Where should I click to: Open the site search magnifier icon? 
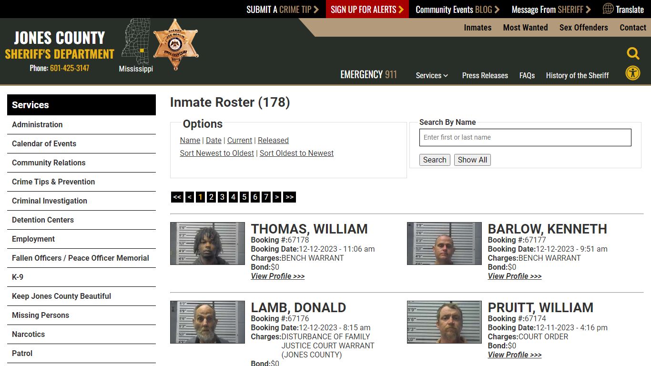(633, 53)
